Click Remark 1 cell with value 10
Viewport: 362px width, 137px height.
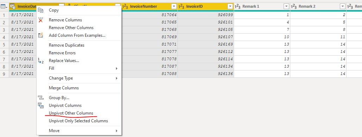[262, 37]
